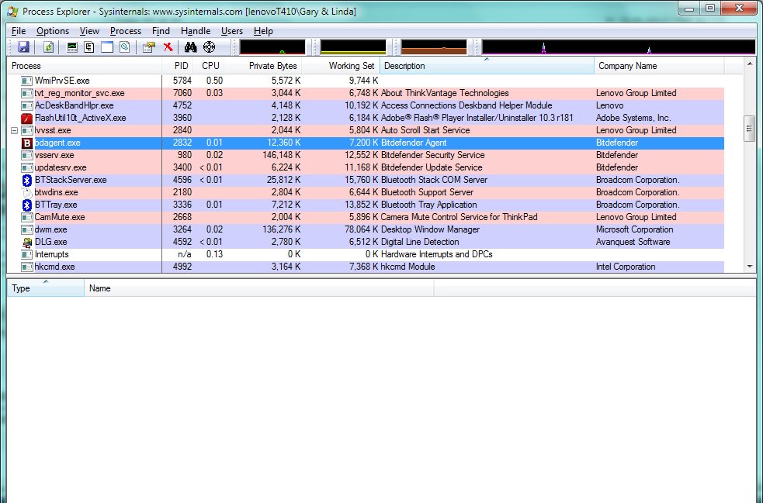Click the process list scroll-up arrow

[749, 64]
